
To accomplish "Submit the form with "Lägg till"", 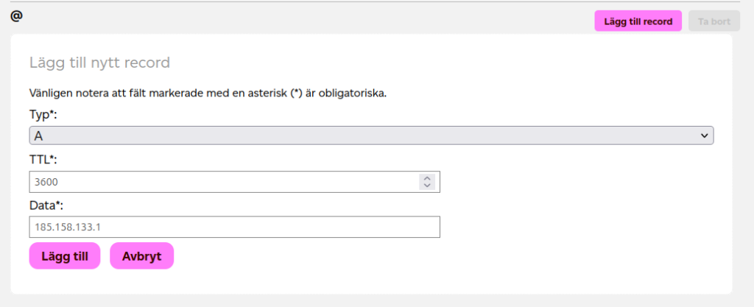I will point(65,256).
